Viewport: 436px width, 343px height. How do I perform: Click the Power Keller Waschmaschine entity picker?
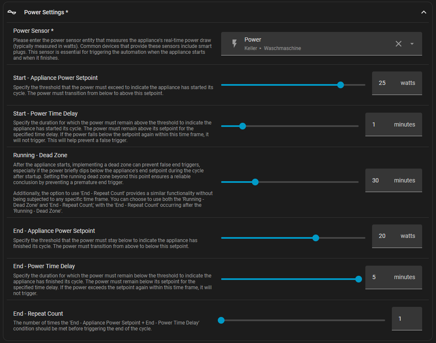pos(311,44)
